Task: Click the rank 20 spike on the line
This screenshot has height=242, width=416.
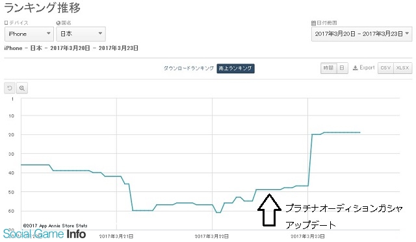Action: coord(313,134)
